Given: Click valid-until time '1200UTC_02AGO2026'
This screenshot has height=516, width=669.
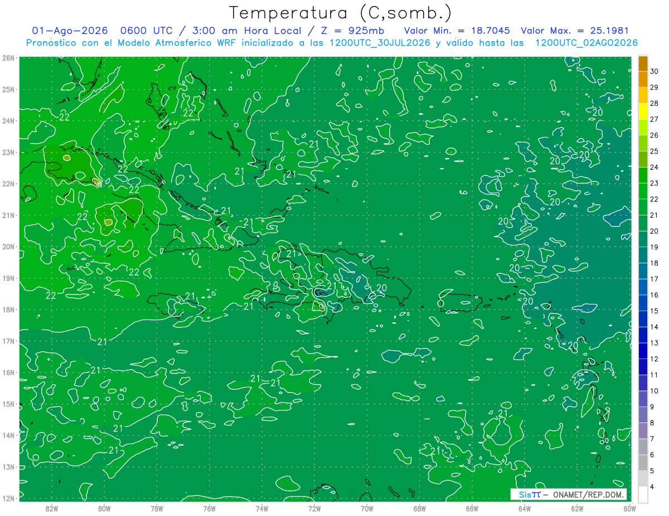Looking at the screenshot, I should coord(586,43).
